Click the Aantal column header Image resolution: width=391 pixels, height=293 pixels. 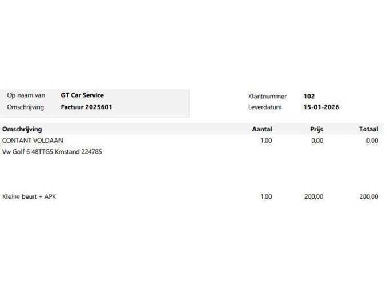tap(262, 129)
